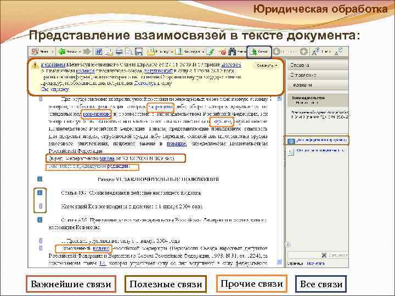Viewport: 395px width, 296px height.
Task: Open the 'Решением' link in the warning
Action: tap(53, 65)
